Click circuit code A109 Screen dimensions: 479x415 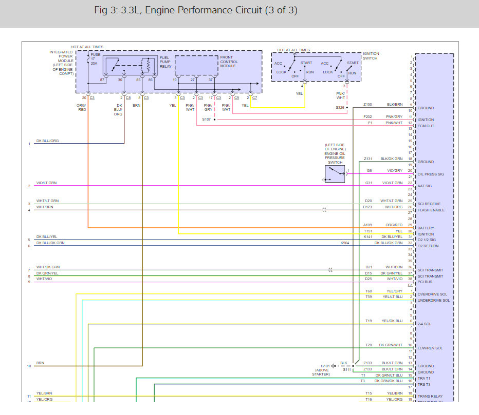coord(367,225)
